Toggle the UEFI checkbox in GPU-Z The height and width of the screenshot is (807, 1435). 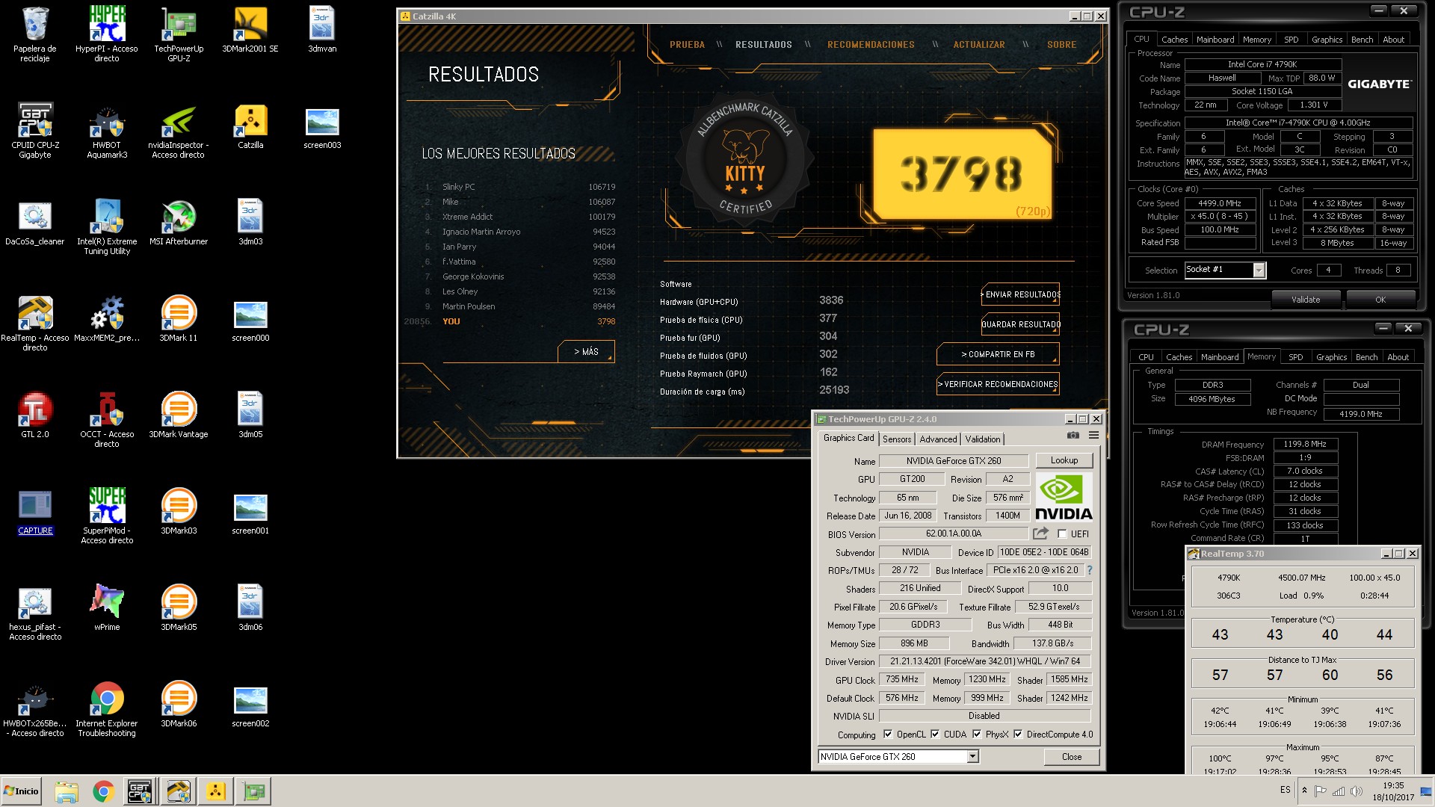pyautogui.click(x=1062, y=534)
